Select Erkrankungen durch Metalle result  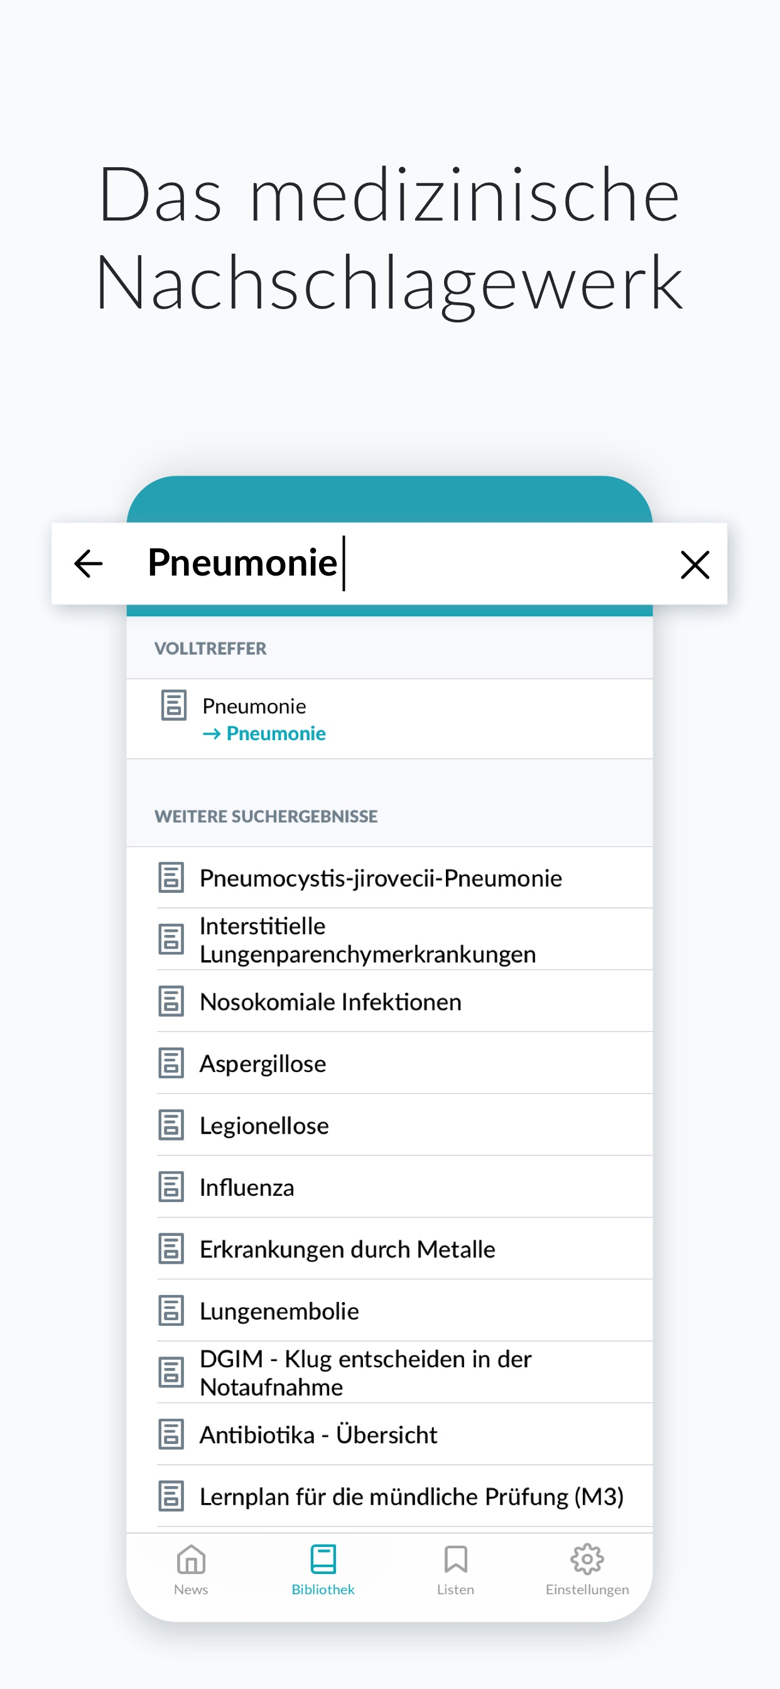pyautogui.click(x=347, y=1249)
